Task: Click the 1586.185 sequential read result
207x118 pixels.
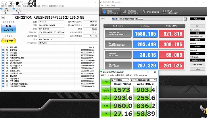Action: click(145, 34)
